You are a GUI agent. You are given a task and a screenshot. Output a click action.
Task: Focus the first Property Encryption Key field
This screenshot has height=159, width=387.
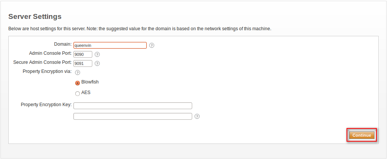[132, 106]
